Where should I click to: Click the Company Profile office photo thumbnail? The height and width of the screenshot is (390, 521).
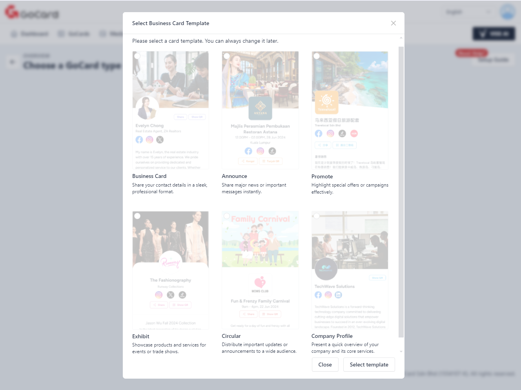pos(350,240)
